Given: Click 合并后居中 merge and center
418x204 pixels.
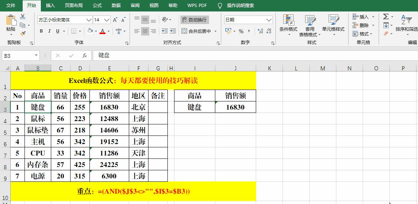Looking at the screenshot, I should click(196, 31).
